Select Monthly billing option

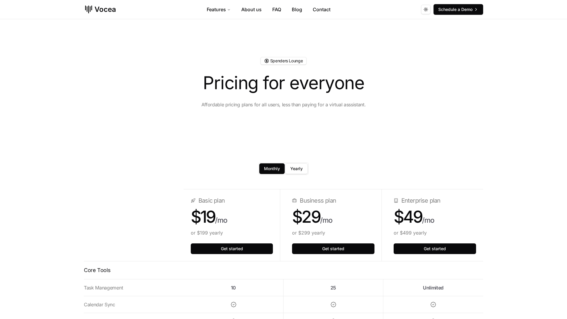pos(272,169)
